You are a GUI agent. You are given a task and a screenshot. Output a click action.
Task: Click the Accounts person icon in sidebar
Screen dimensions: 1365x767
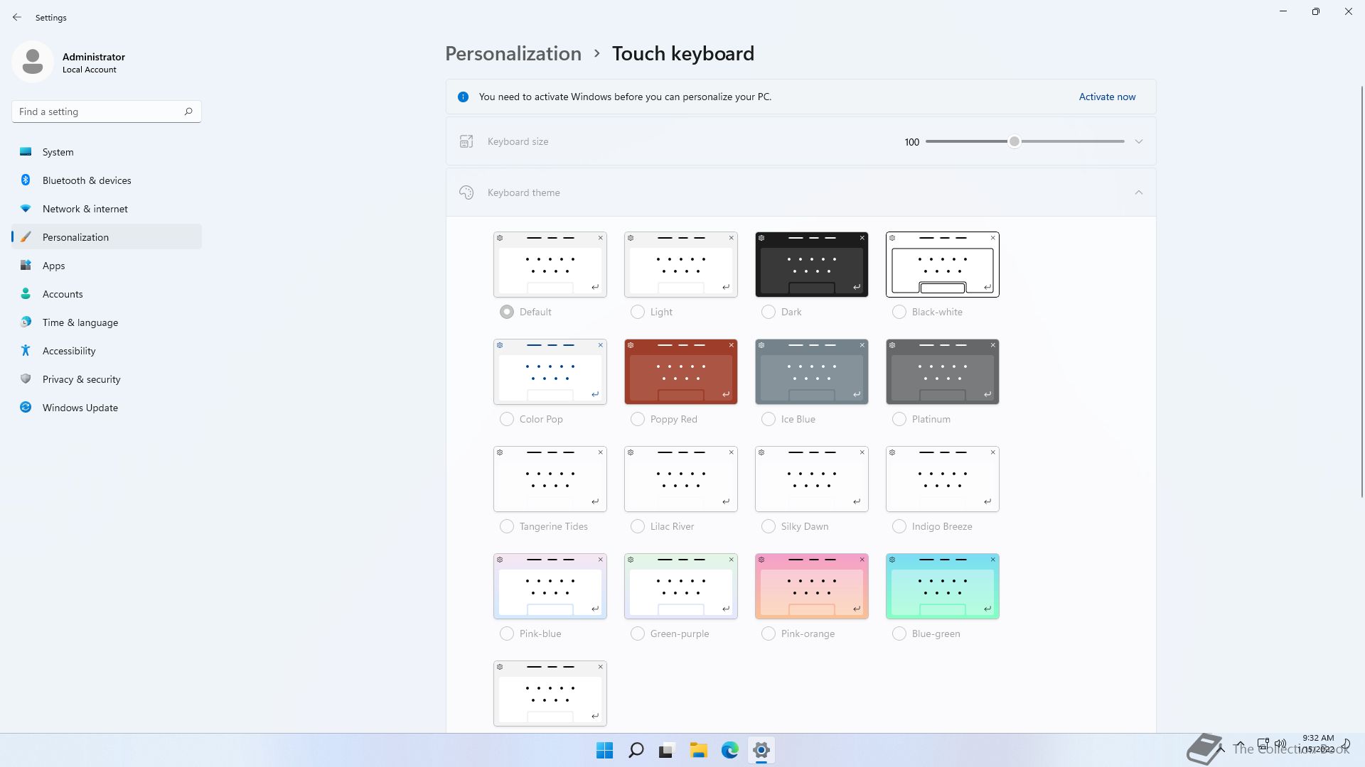pos(26,294)
